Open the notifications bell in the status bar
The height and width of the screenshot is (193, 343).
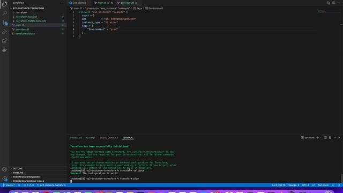coord(339,185)
